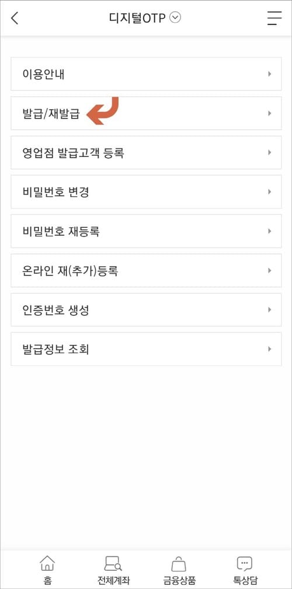Image resolution: width=292 pixels, height=589 pixels.
Task: Choose 온라인 재(추가)등록
Action: tap(146, 270)
